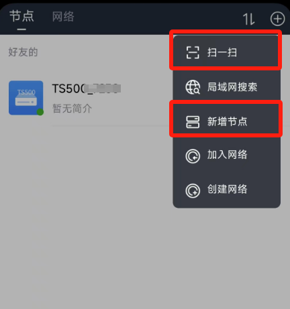Tap the green online status dot
The image size is (290, 309).
[x=40, y=112]
